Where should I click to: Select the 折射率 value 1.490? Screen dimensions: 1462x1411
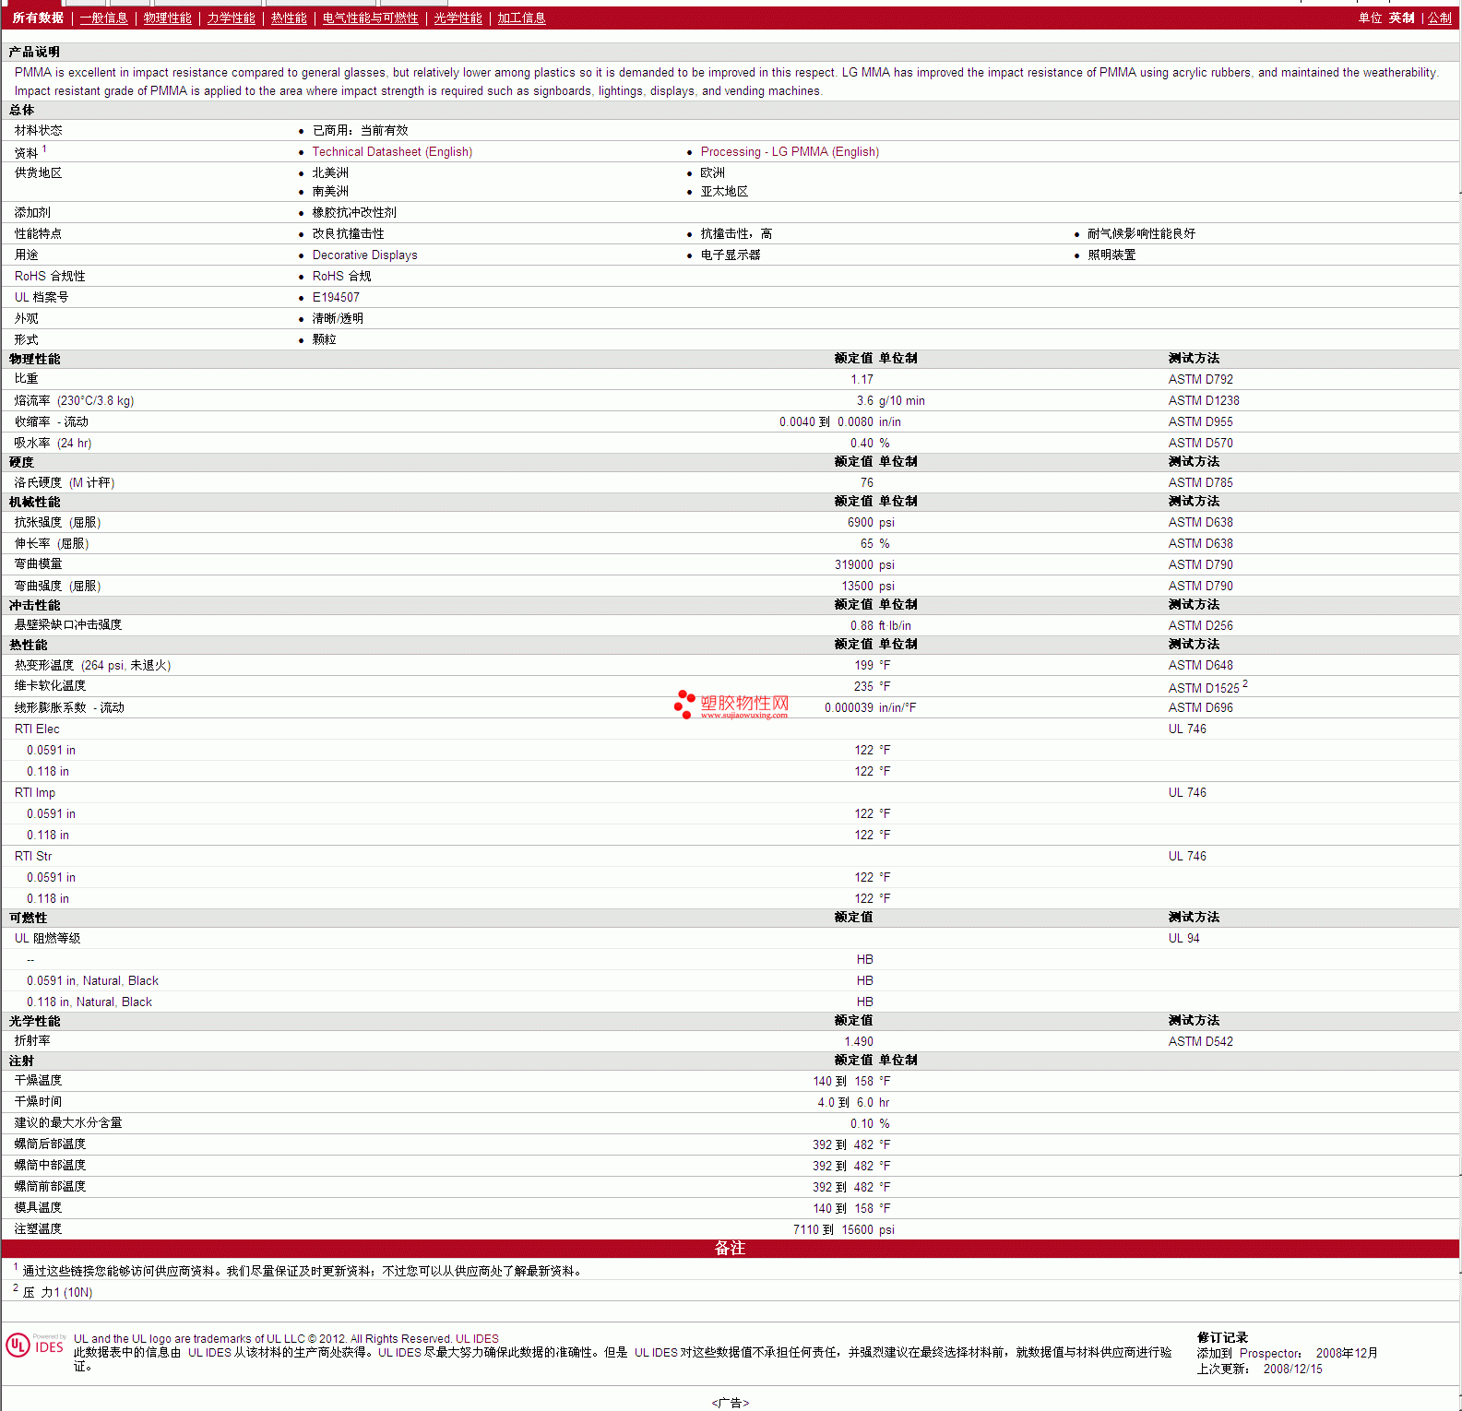pos(859,1042)
